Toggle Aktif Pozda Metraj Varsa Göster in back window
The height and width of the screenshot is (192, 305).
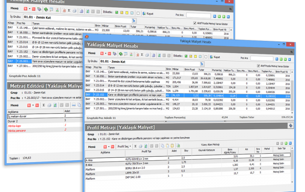point(194,23)
